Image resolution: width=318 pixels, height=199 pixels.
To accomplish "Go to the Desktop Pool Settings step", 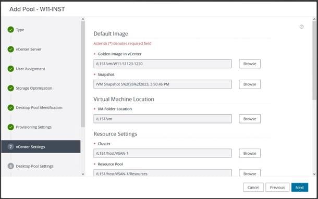I will [x=34, y=166].
